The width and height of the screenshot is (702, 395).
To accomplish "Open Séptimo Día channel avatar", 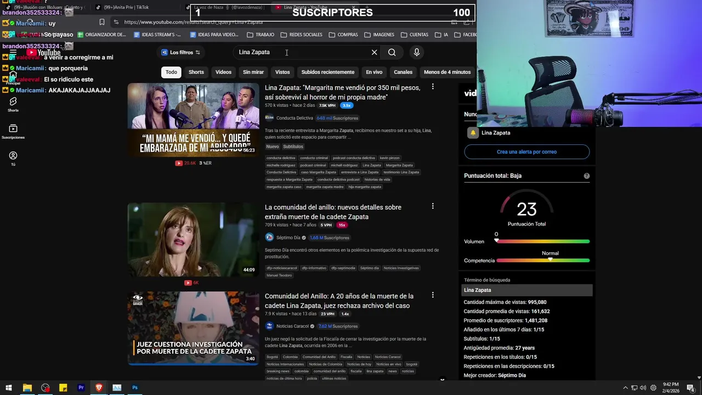I will (269, 238).
